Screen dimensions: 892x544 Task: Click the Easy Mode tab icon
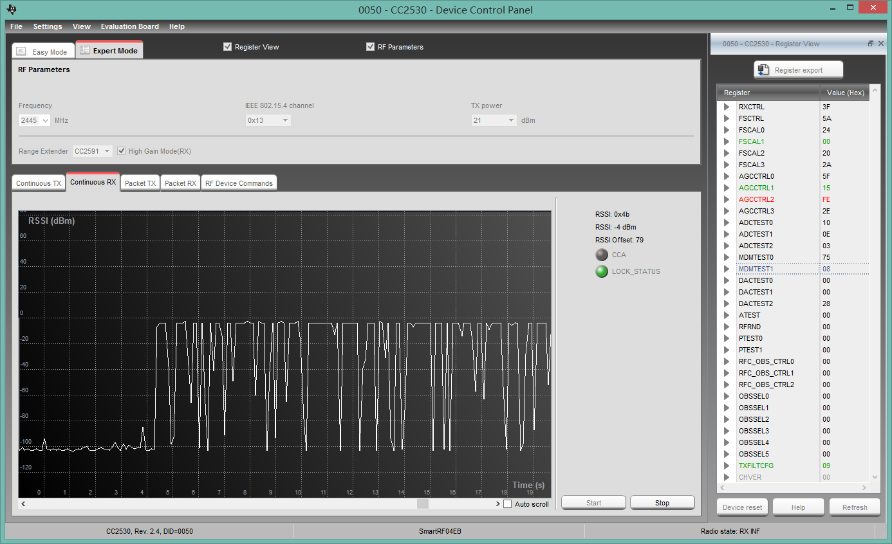pos(21,51)
